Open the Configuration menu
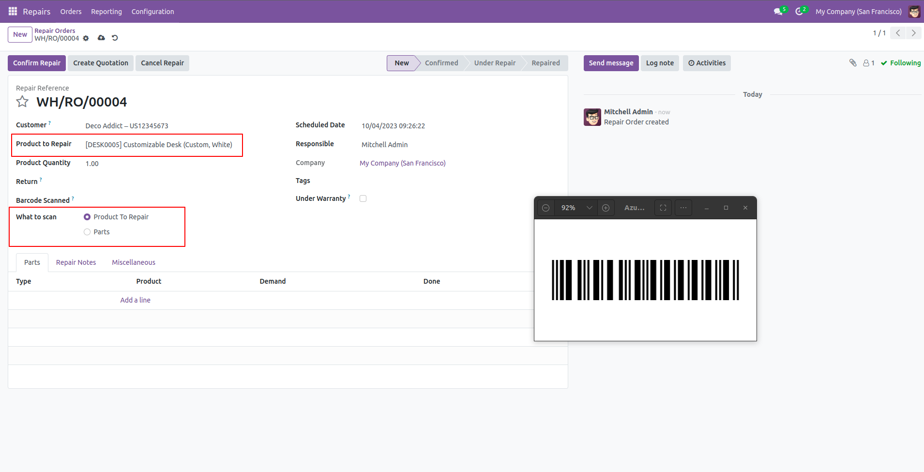This screenshot has height=472, width=924. 152,12
